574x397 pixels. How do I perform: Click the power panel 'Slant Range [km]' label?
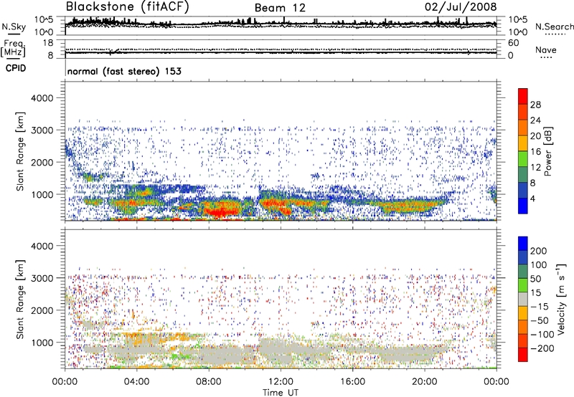click(20, 151)
